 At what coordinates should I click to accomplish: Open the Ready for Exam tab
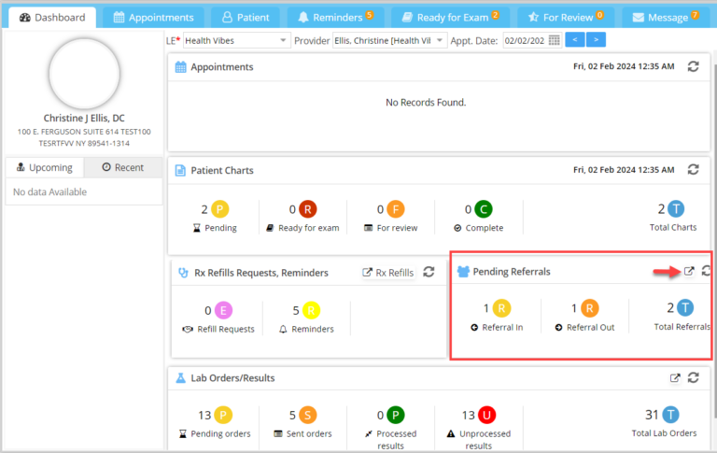450,18
